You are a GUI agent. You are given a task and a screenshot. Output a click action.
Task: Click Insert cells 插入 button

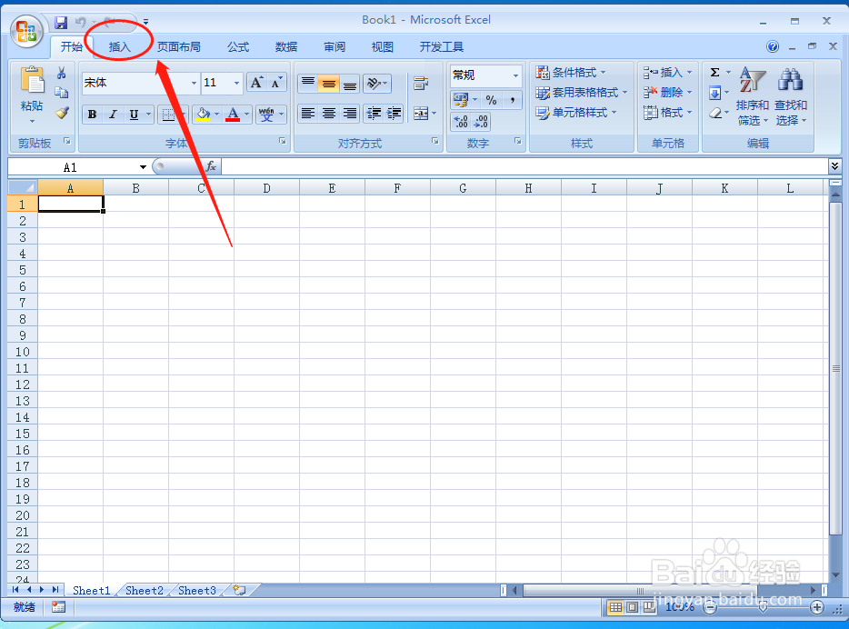click(667, 73)
